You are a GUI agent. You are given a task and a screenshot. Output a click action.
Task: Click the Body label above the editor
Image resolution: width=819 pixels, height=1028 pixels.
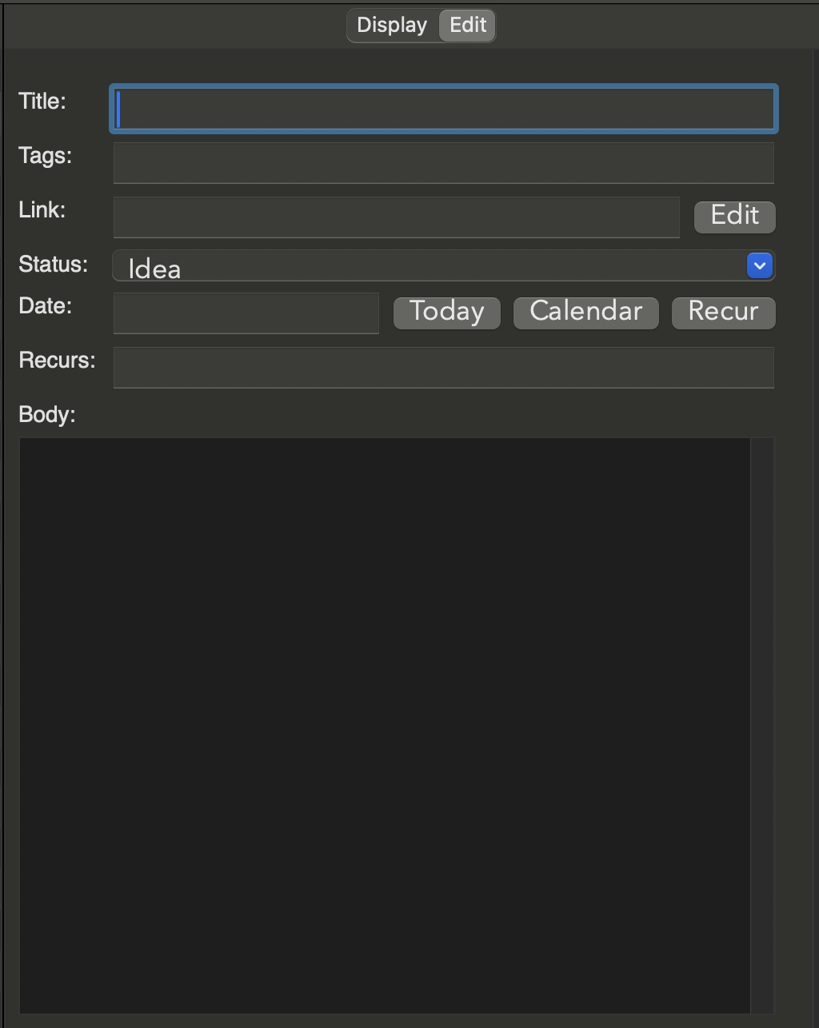pyautogui.click(x=46, y=415)
